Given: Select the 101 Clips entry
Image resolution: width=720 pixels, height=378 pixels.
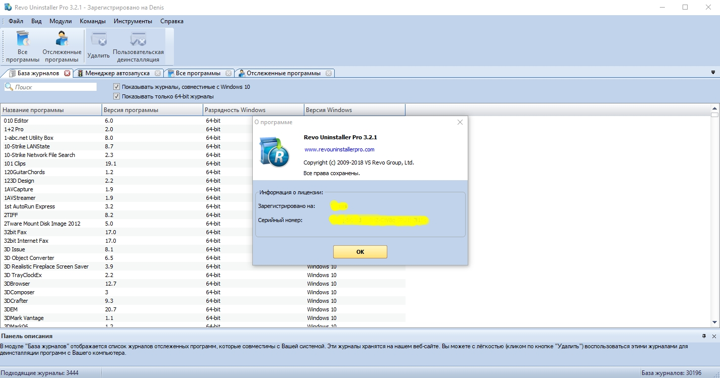Looking at the screenshot, I should [202, 164].
